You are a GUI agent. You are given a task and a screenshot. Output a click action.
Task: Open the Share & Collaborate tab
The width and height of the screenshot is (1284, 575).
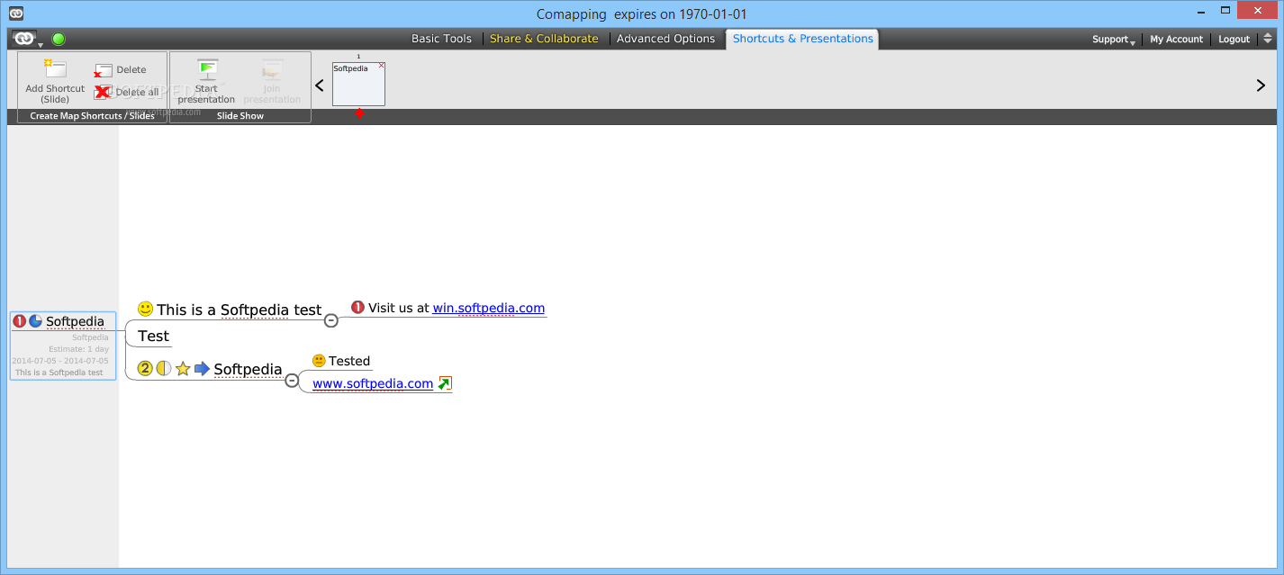click(544, 39)
